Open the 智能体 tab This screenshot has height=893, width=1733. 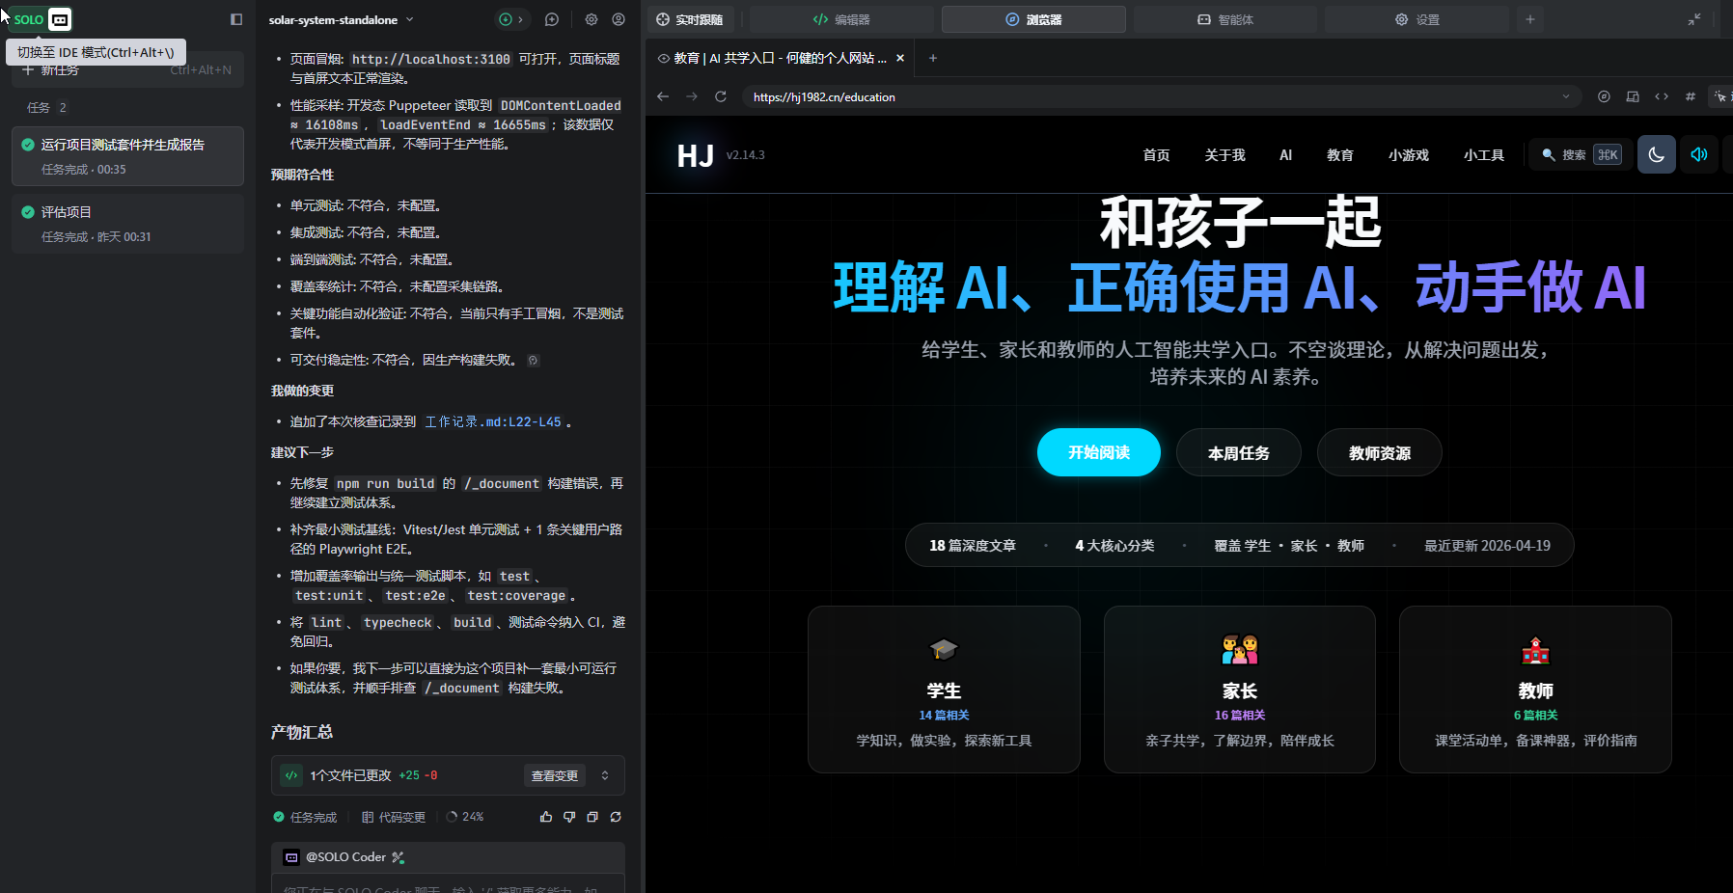[x=1224, y=19]
